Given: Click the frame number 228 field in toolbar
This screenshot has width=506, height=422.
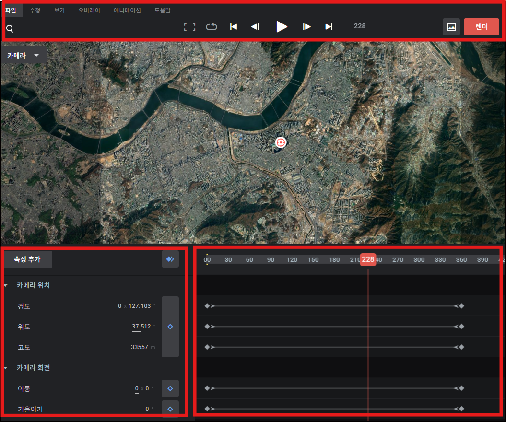Looking at the screenshot, I should 360,26.
